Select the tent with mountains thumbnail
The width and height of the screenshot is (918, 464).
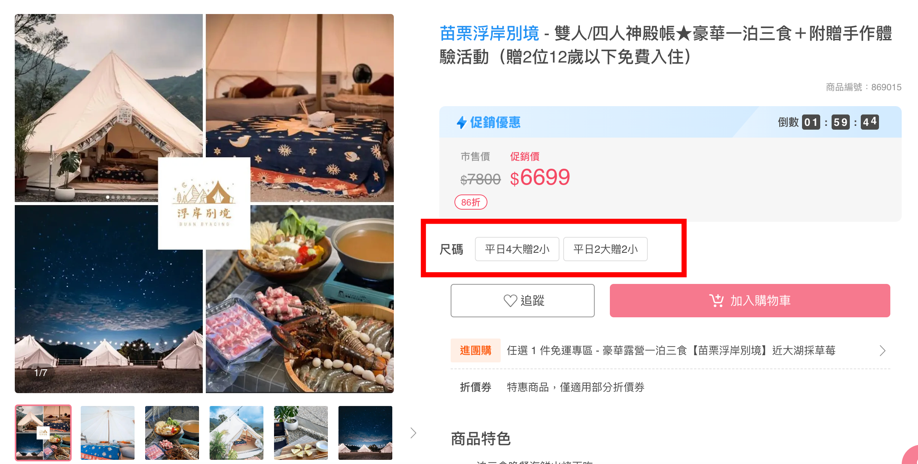tap(237, 433)
